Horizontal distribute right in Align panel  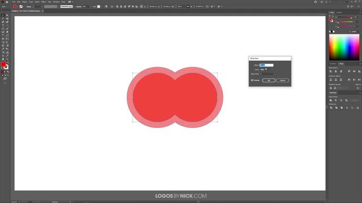pos(359,80)
